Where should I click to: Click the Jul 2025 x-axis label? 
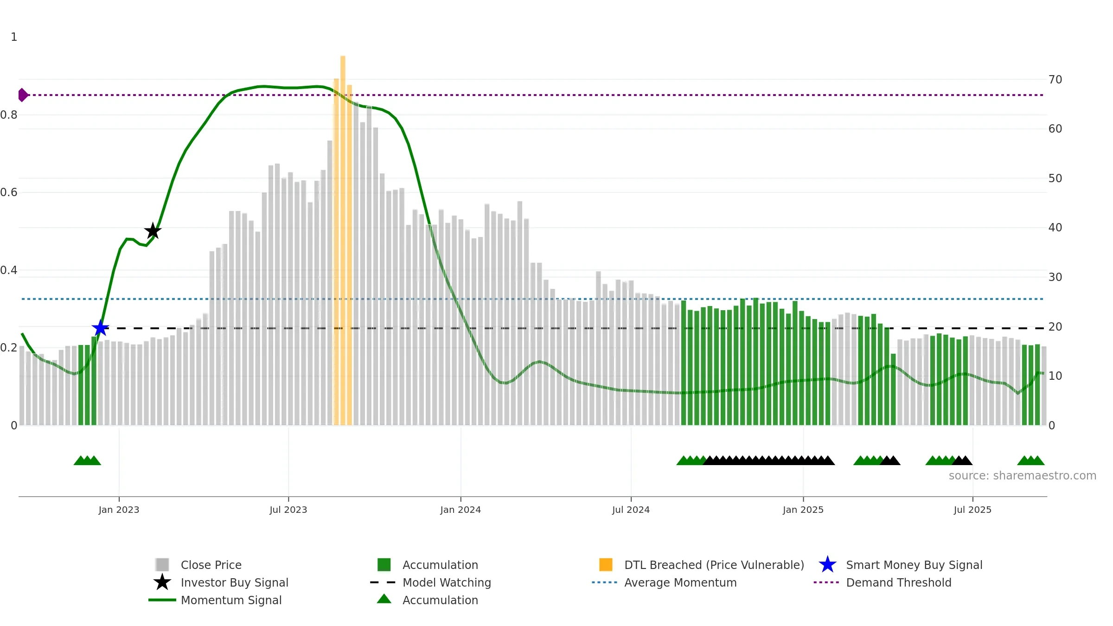pyautogui.click(x=972, y=510)
